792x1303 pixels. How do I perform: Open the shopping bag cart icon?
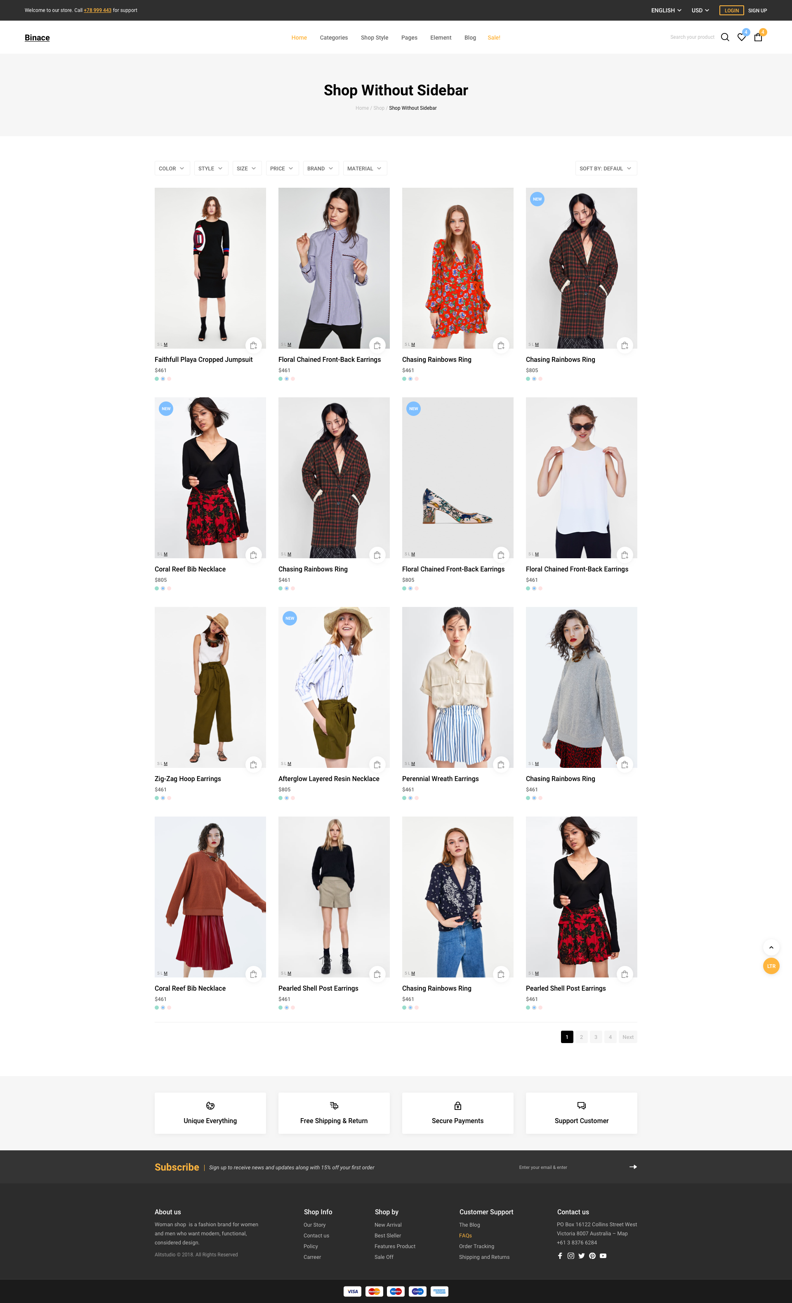click(758, 37)
